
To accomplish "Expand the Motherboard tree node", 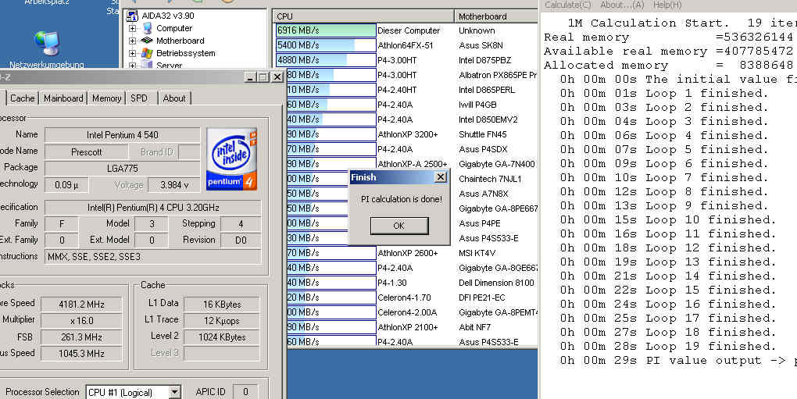I will [133, 41].
